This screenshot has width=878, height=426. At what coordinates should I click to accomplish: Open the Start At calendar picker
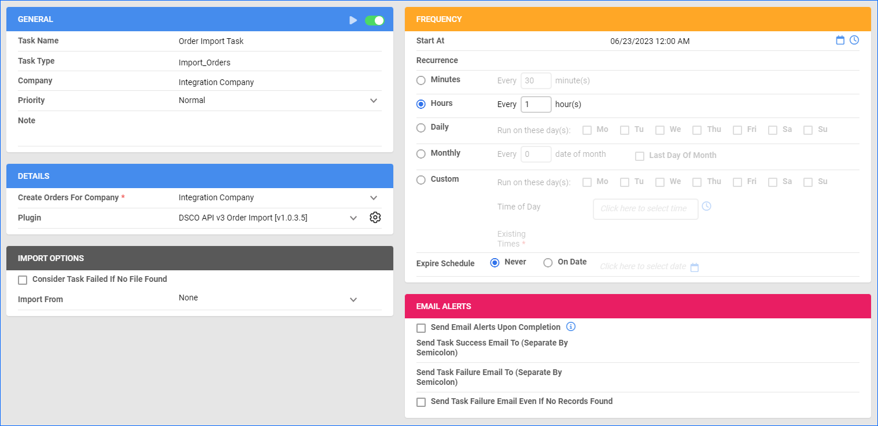pyautogui.click(x=840, y=40)
